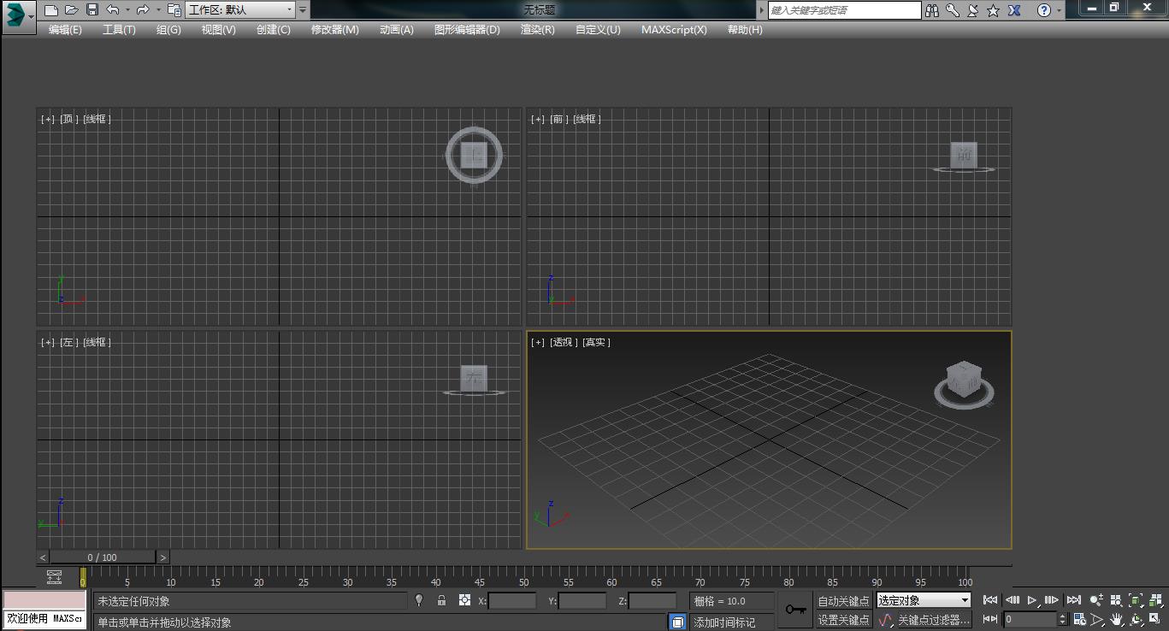1169x631 pixels.
Task: Click the Set Keys large key icon
Action: 795,610
